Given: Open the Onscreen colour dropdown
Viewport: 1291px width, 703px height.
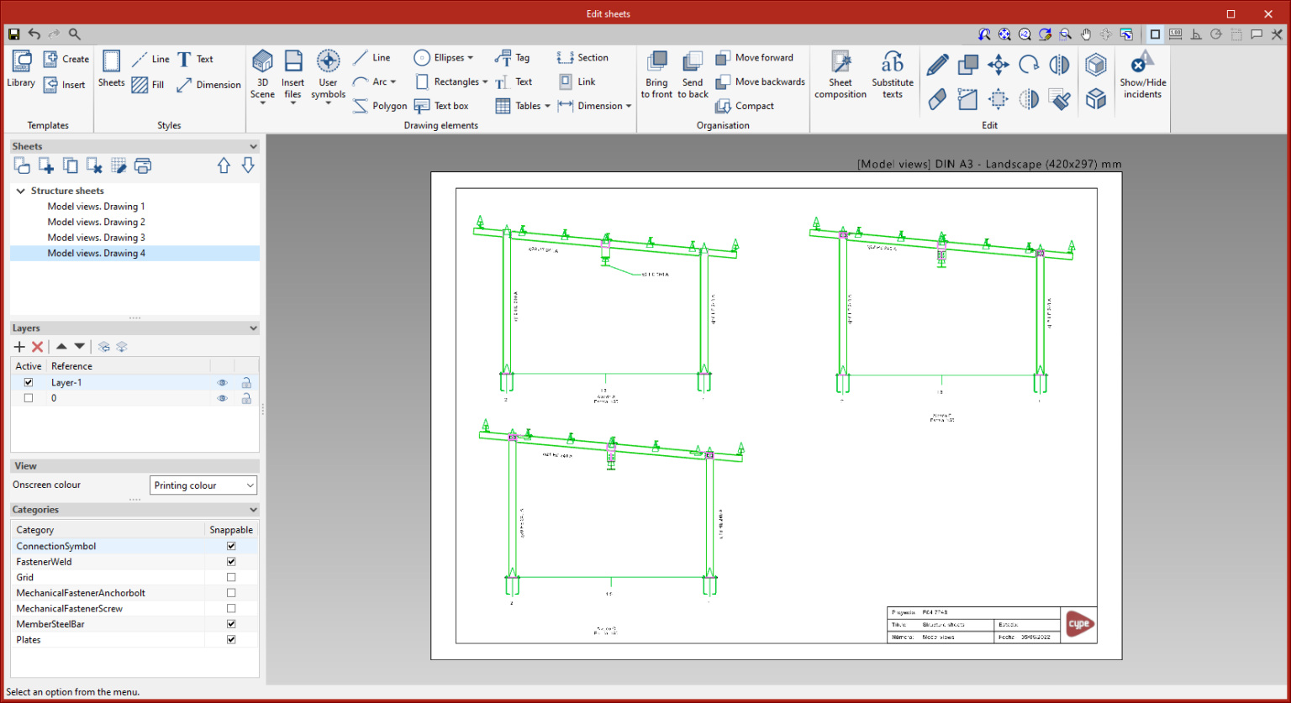Looking at the screenshot, I should [x=203, y=485].
